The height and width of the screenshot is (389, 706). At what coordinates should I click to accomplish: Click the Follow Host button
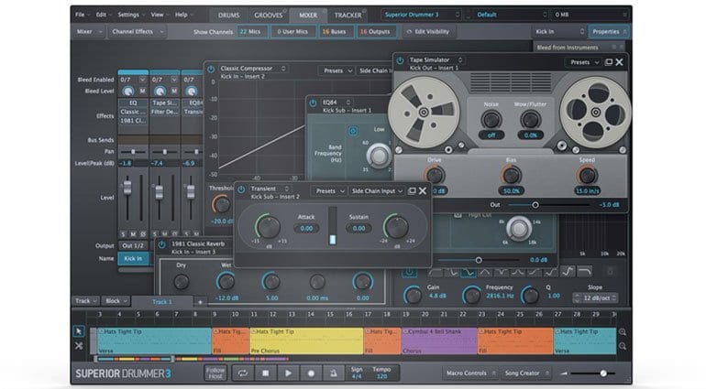pyautogui.click(x=215, y=373)
